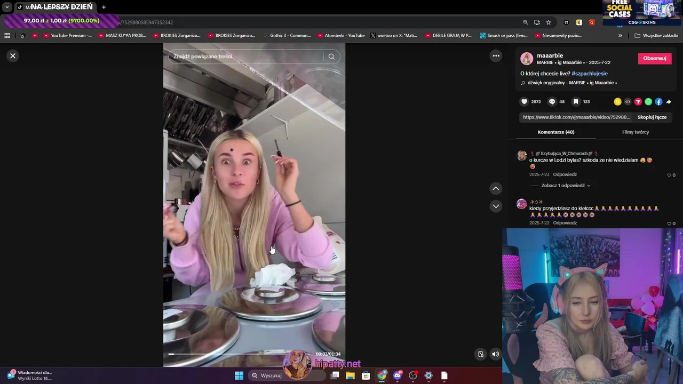Switch to Filmy twórcy tab
Image resolution: width=683 pixels, height=384 pixels.
tap(636, 132)
